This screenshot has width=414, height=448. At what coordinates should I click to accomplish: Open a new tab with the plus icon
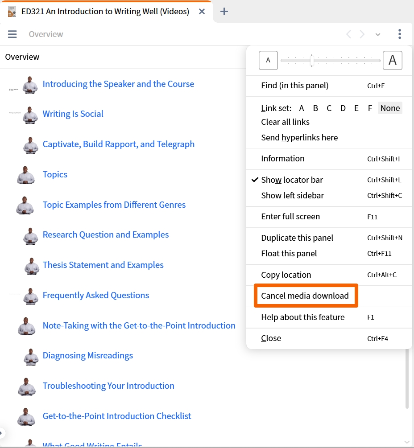coord(224,12)
